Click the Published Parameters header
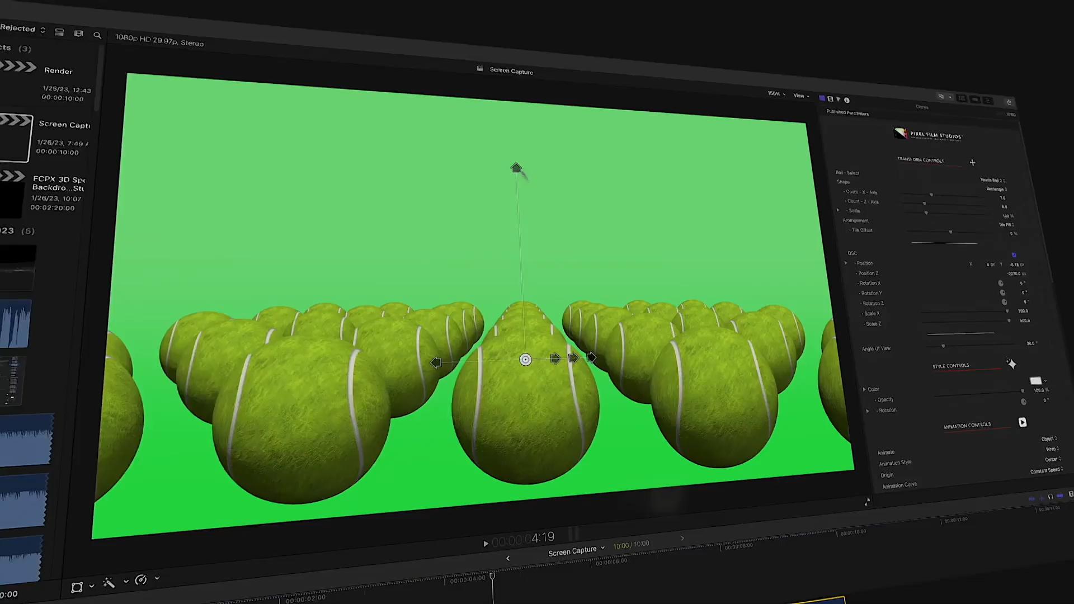The width and height of the screenshot is (1074, 604). (x=847, y=112)
